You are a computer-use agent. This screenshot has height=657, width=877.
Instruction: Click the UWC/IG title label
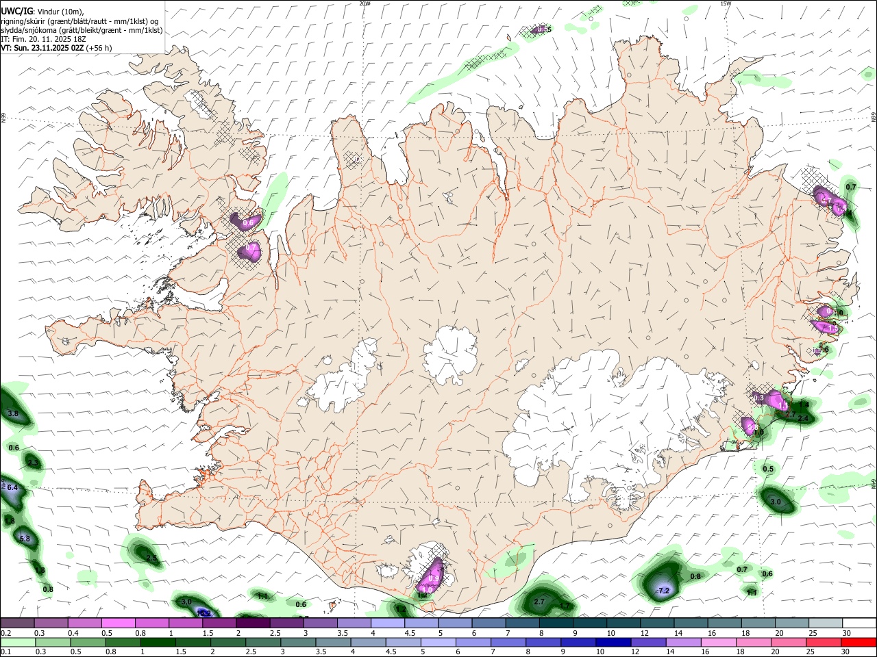click(x=16, y=12)
